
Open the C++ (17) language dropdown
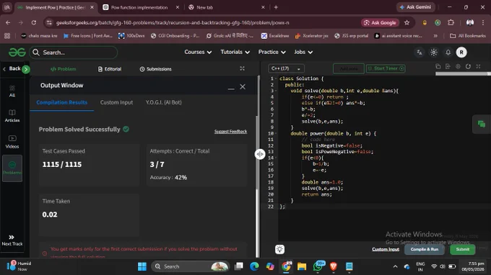click(286, 68)
